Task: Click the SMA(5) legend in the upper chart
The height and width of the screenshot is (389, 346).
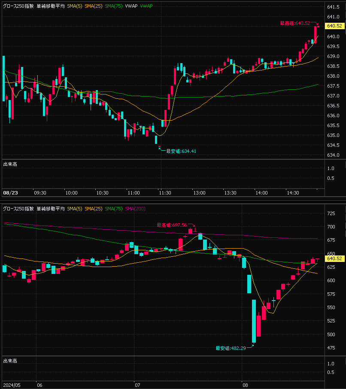Action: 74,6
